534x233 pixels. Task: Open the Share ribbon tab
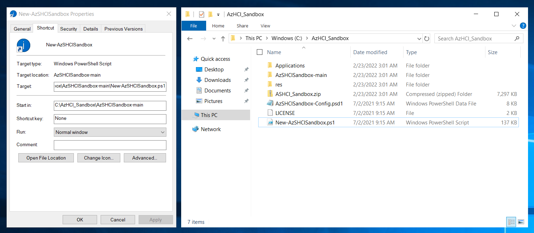tap(242, 26)
